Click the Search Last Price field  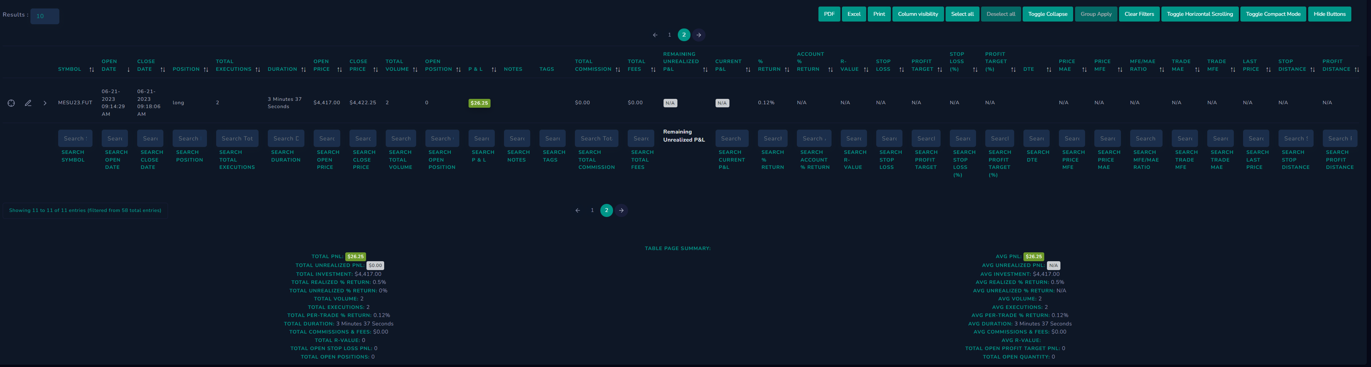point(1256,138)
